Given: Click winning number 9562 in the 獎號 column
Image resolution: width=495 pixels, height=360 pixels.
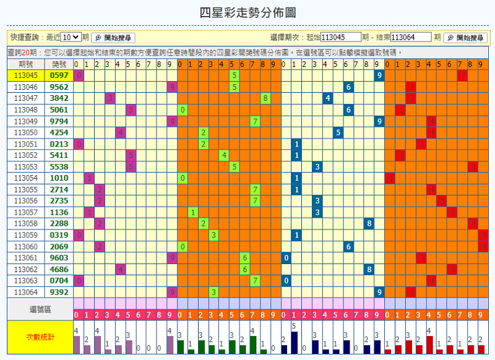Looking at the screenshot, I should click(59, 87).
